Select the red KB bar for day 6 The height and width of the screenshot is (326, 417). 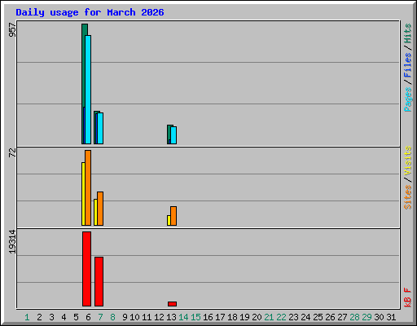(86, 269)
